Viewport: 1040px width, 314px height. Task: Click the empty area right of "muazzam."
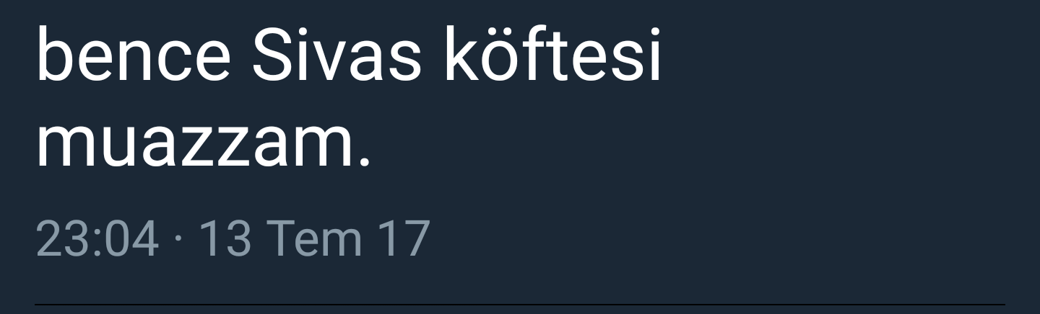[701, 144]
